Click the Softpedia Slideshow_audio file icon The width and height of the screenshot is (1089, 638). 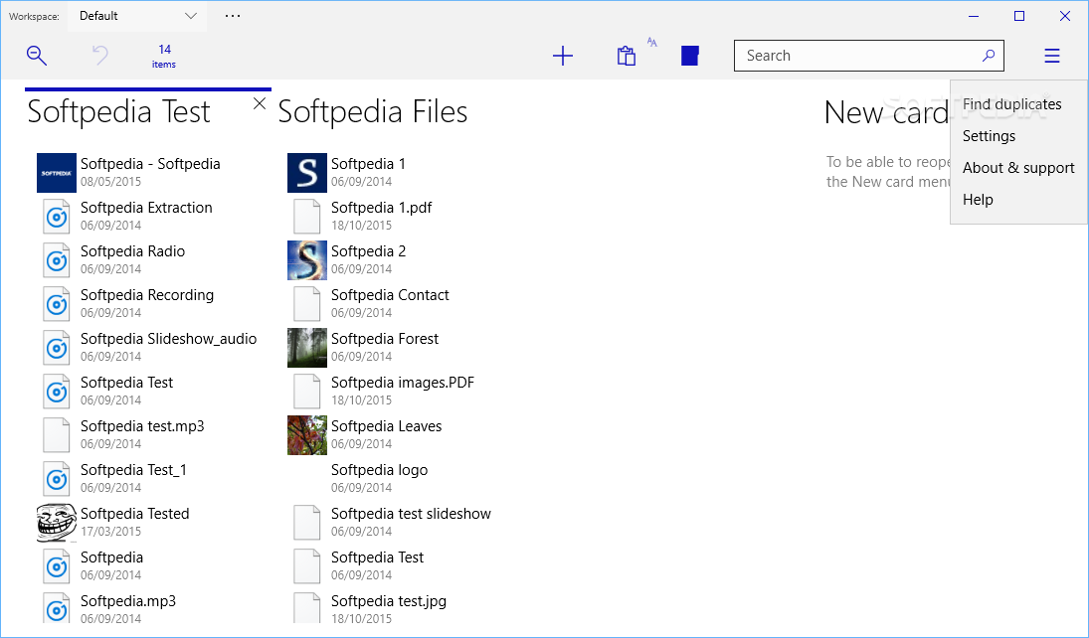57,348
